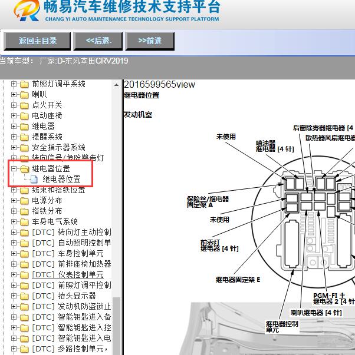Expand the 车身电气系统 tree node

(x=14, y=221)
